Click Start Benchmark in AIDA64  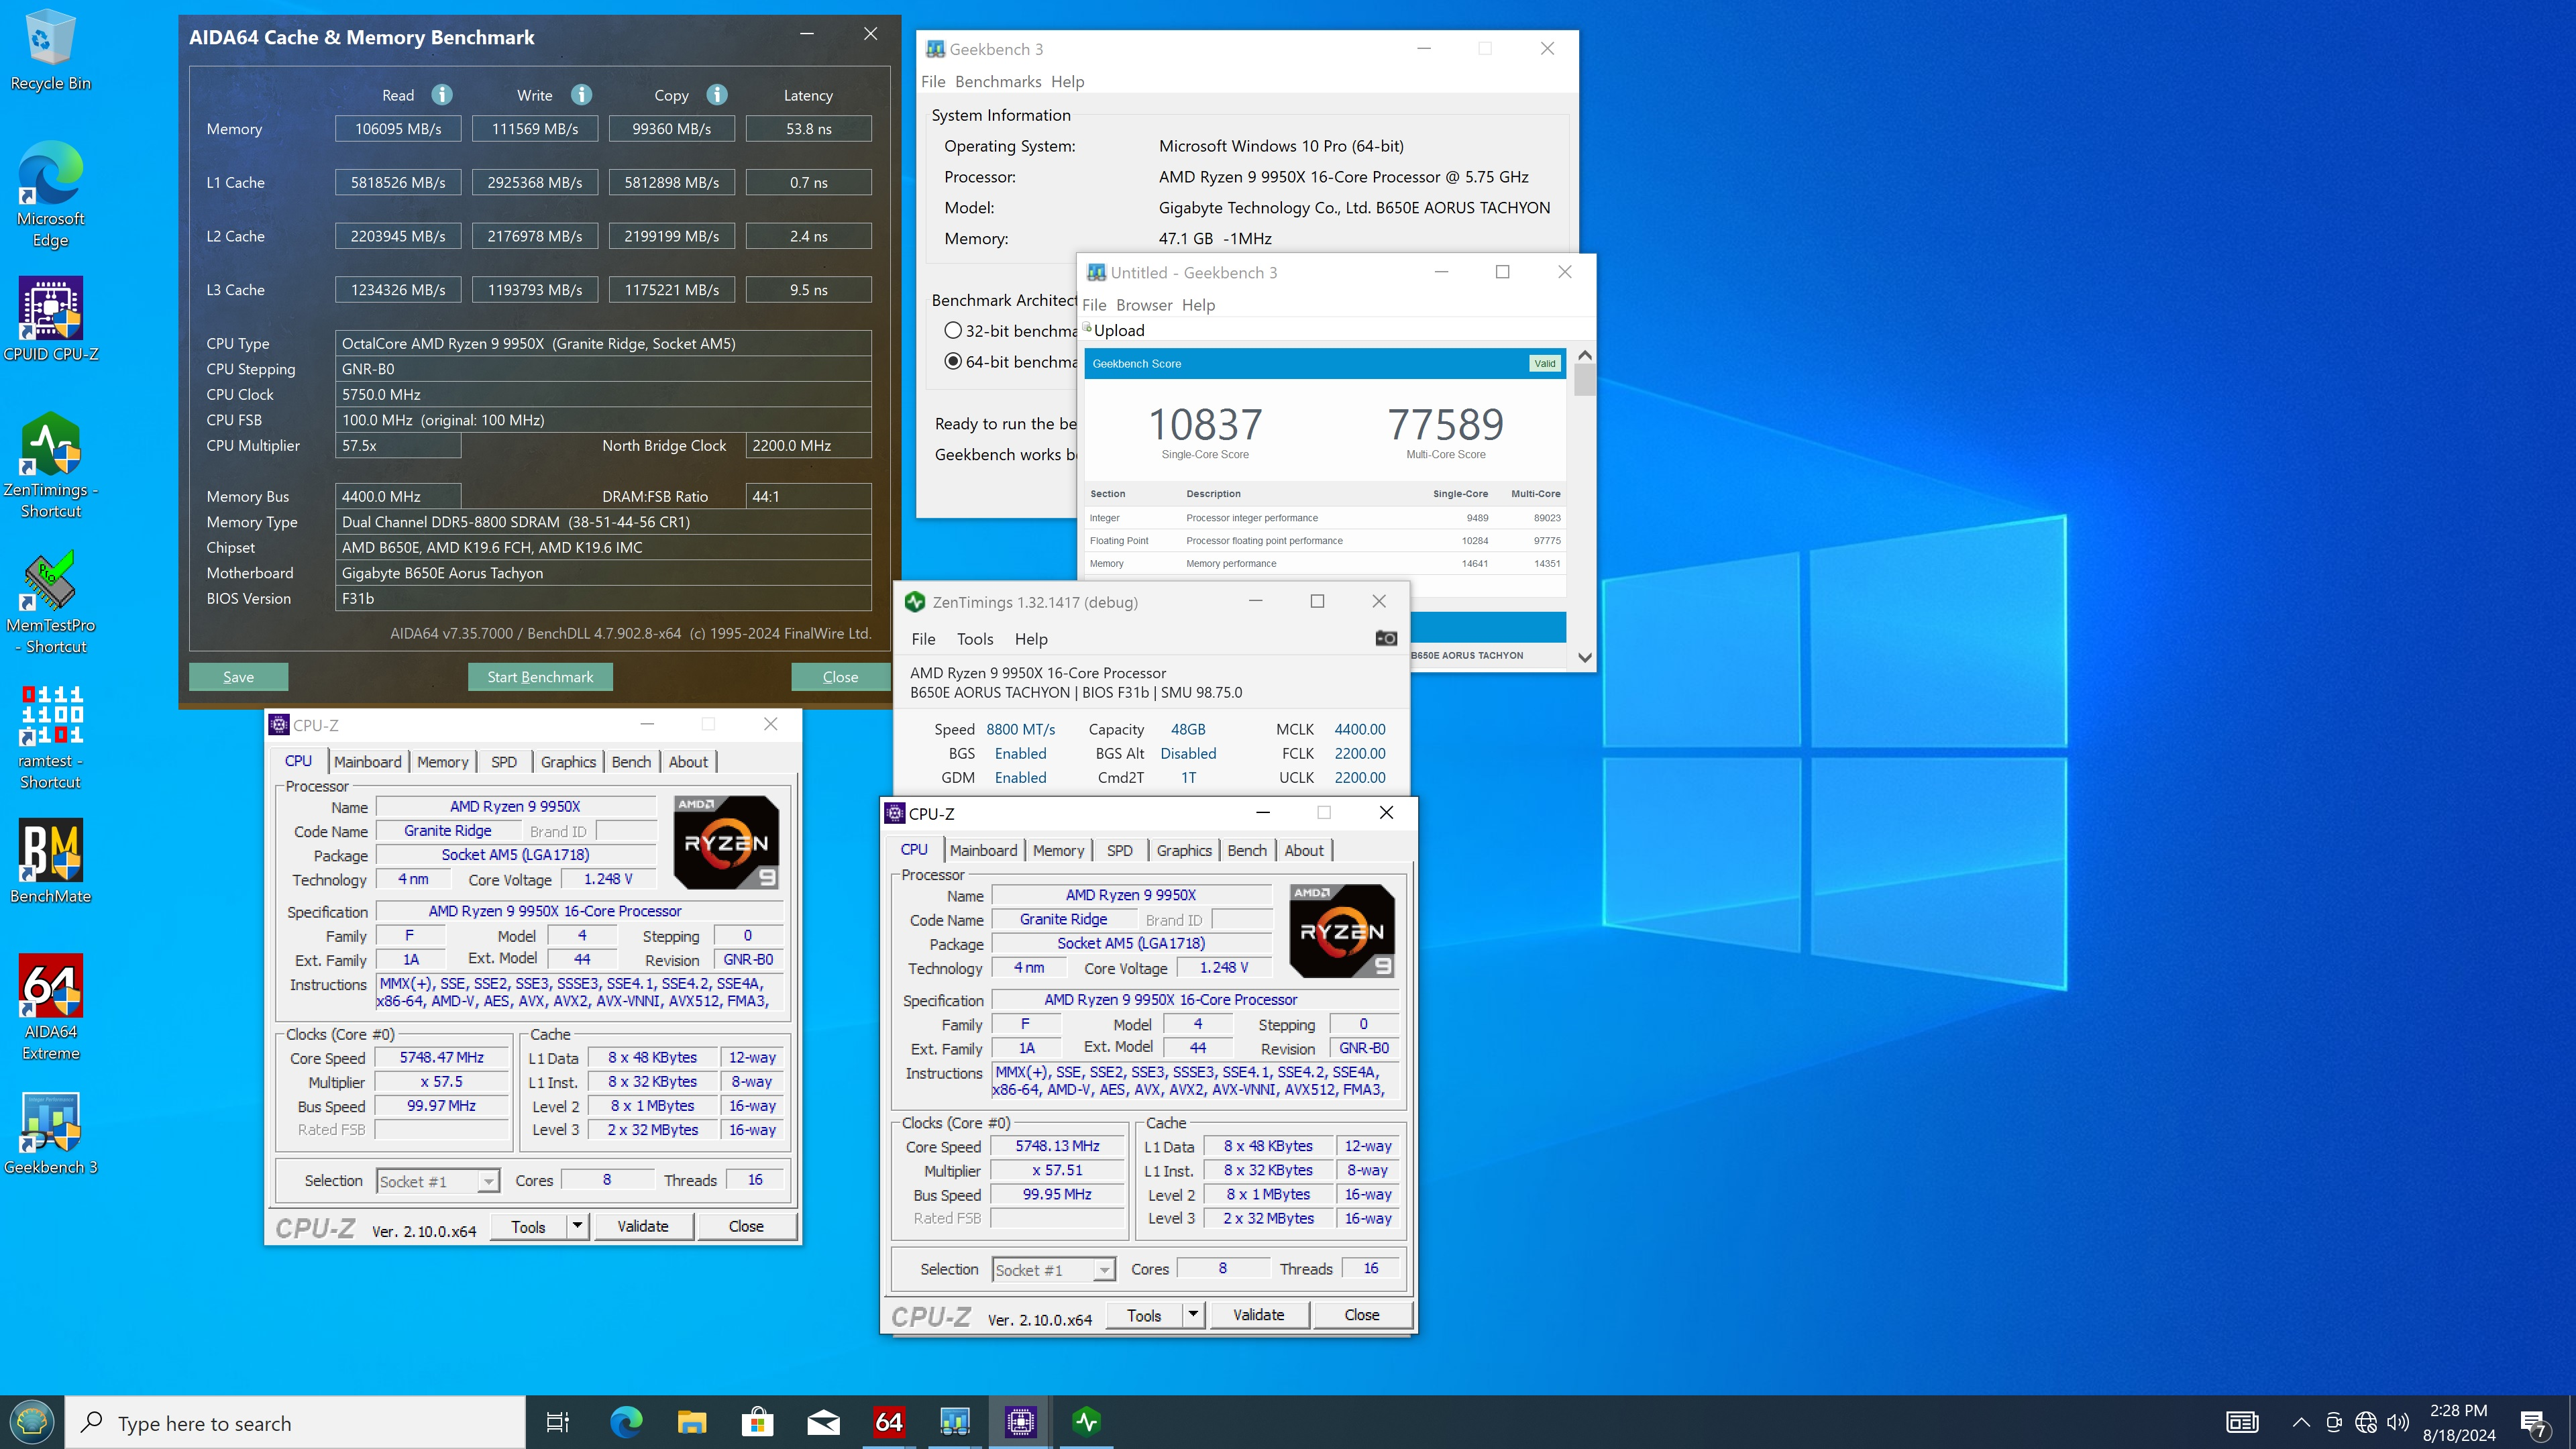540,677
